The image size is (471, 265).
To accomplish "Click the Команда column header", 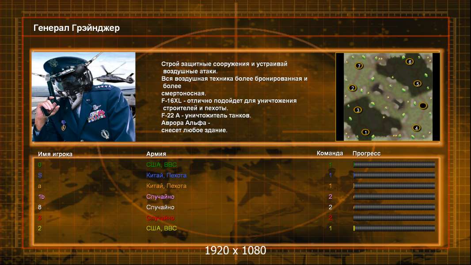I will coord(330,153).
